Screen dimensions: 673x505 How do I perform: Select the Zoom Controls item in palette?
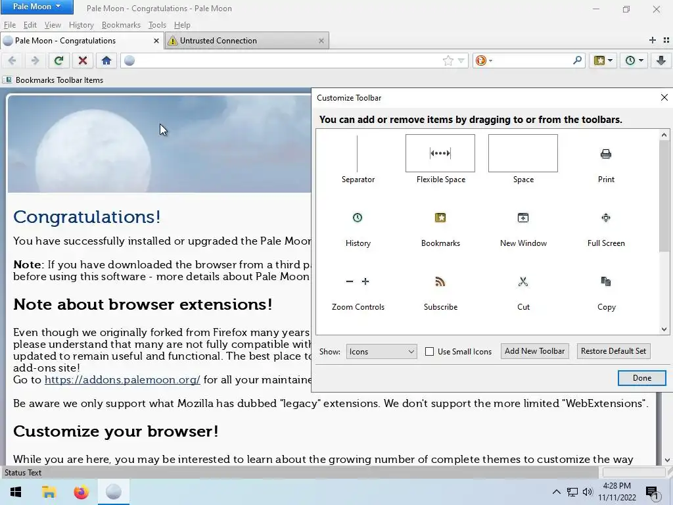click(x=358, y=293)
